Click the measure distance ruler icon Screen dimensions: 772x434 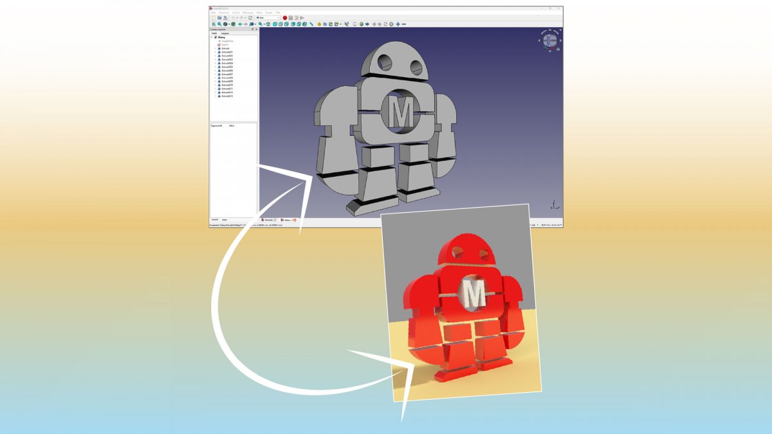(311, 24)
